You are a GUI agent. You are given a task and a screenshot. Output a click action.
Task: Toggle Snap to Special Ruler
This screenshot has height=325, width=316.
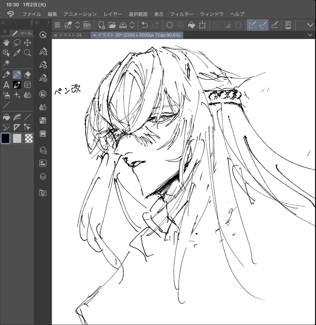point(263,25)
